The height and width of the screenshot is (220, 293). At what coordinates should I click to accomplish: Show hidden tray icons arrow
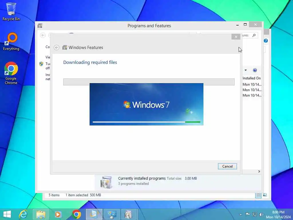click(x=241, y=215)
